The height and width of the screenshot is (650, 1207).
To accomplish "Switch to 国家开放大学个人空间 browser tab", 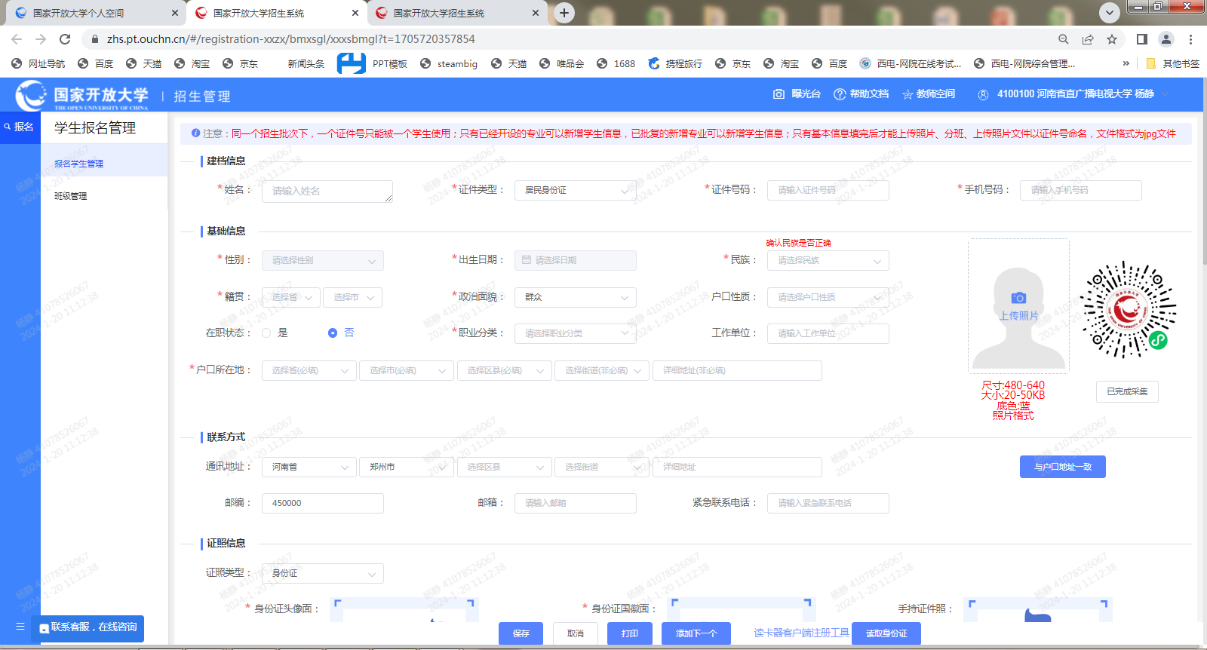I will tap(91, 13).
